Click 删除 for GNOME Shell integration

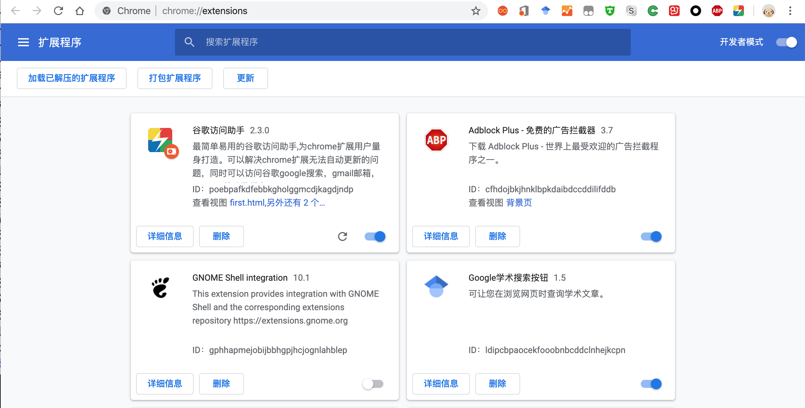pos(222,384)
